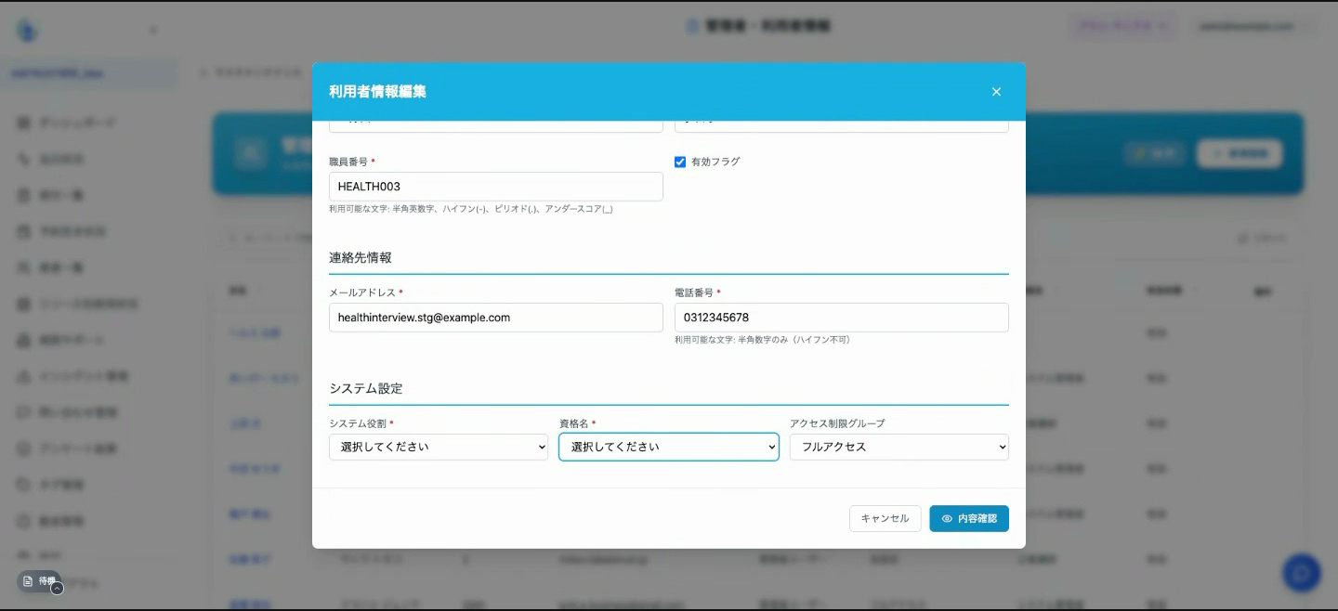Open the システム役割 dropdown

coord(439,447)
